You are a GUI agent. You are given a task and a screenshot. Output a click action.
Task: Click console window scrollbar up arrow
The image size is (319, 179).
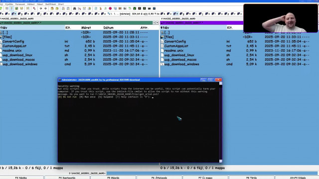point(221,84)
